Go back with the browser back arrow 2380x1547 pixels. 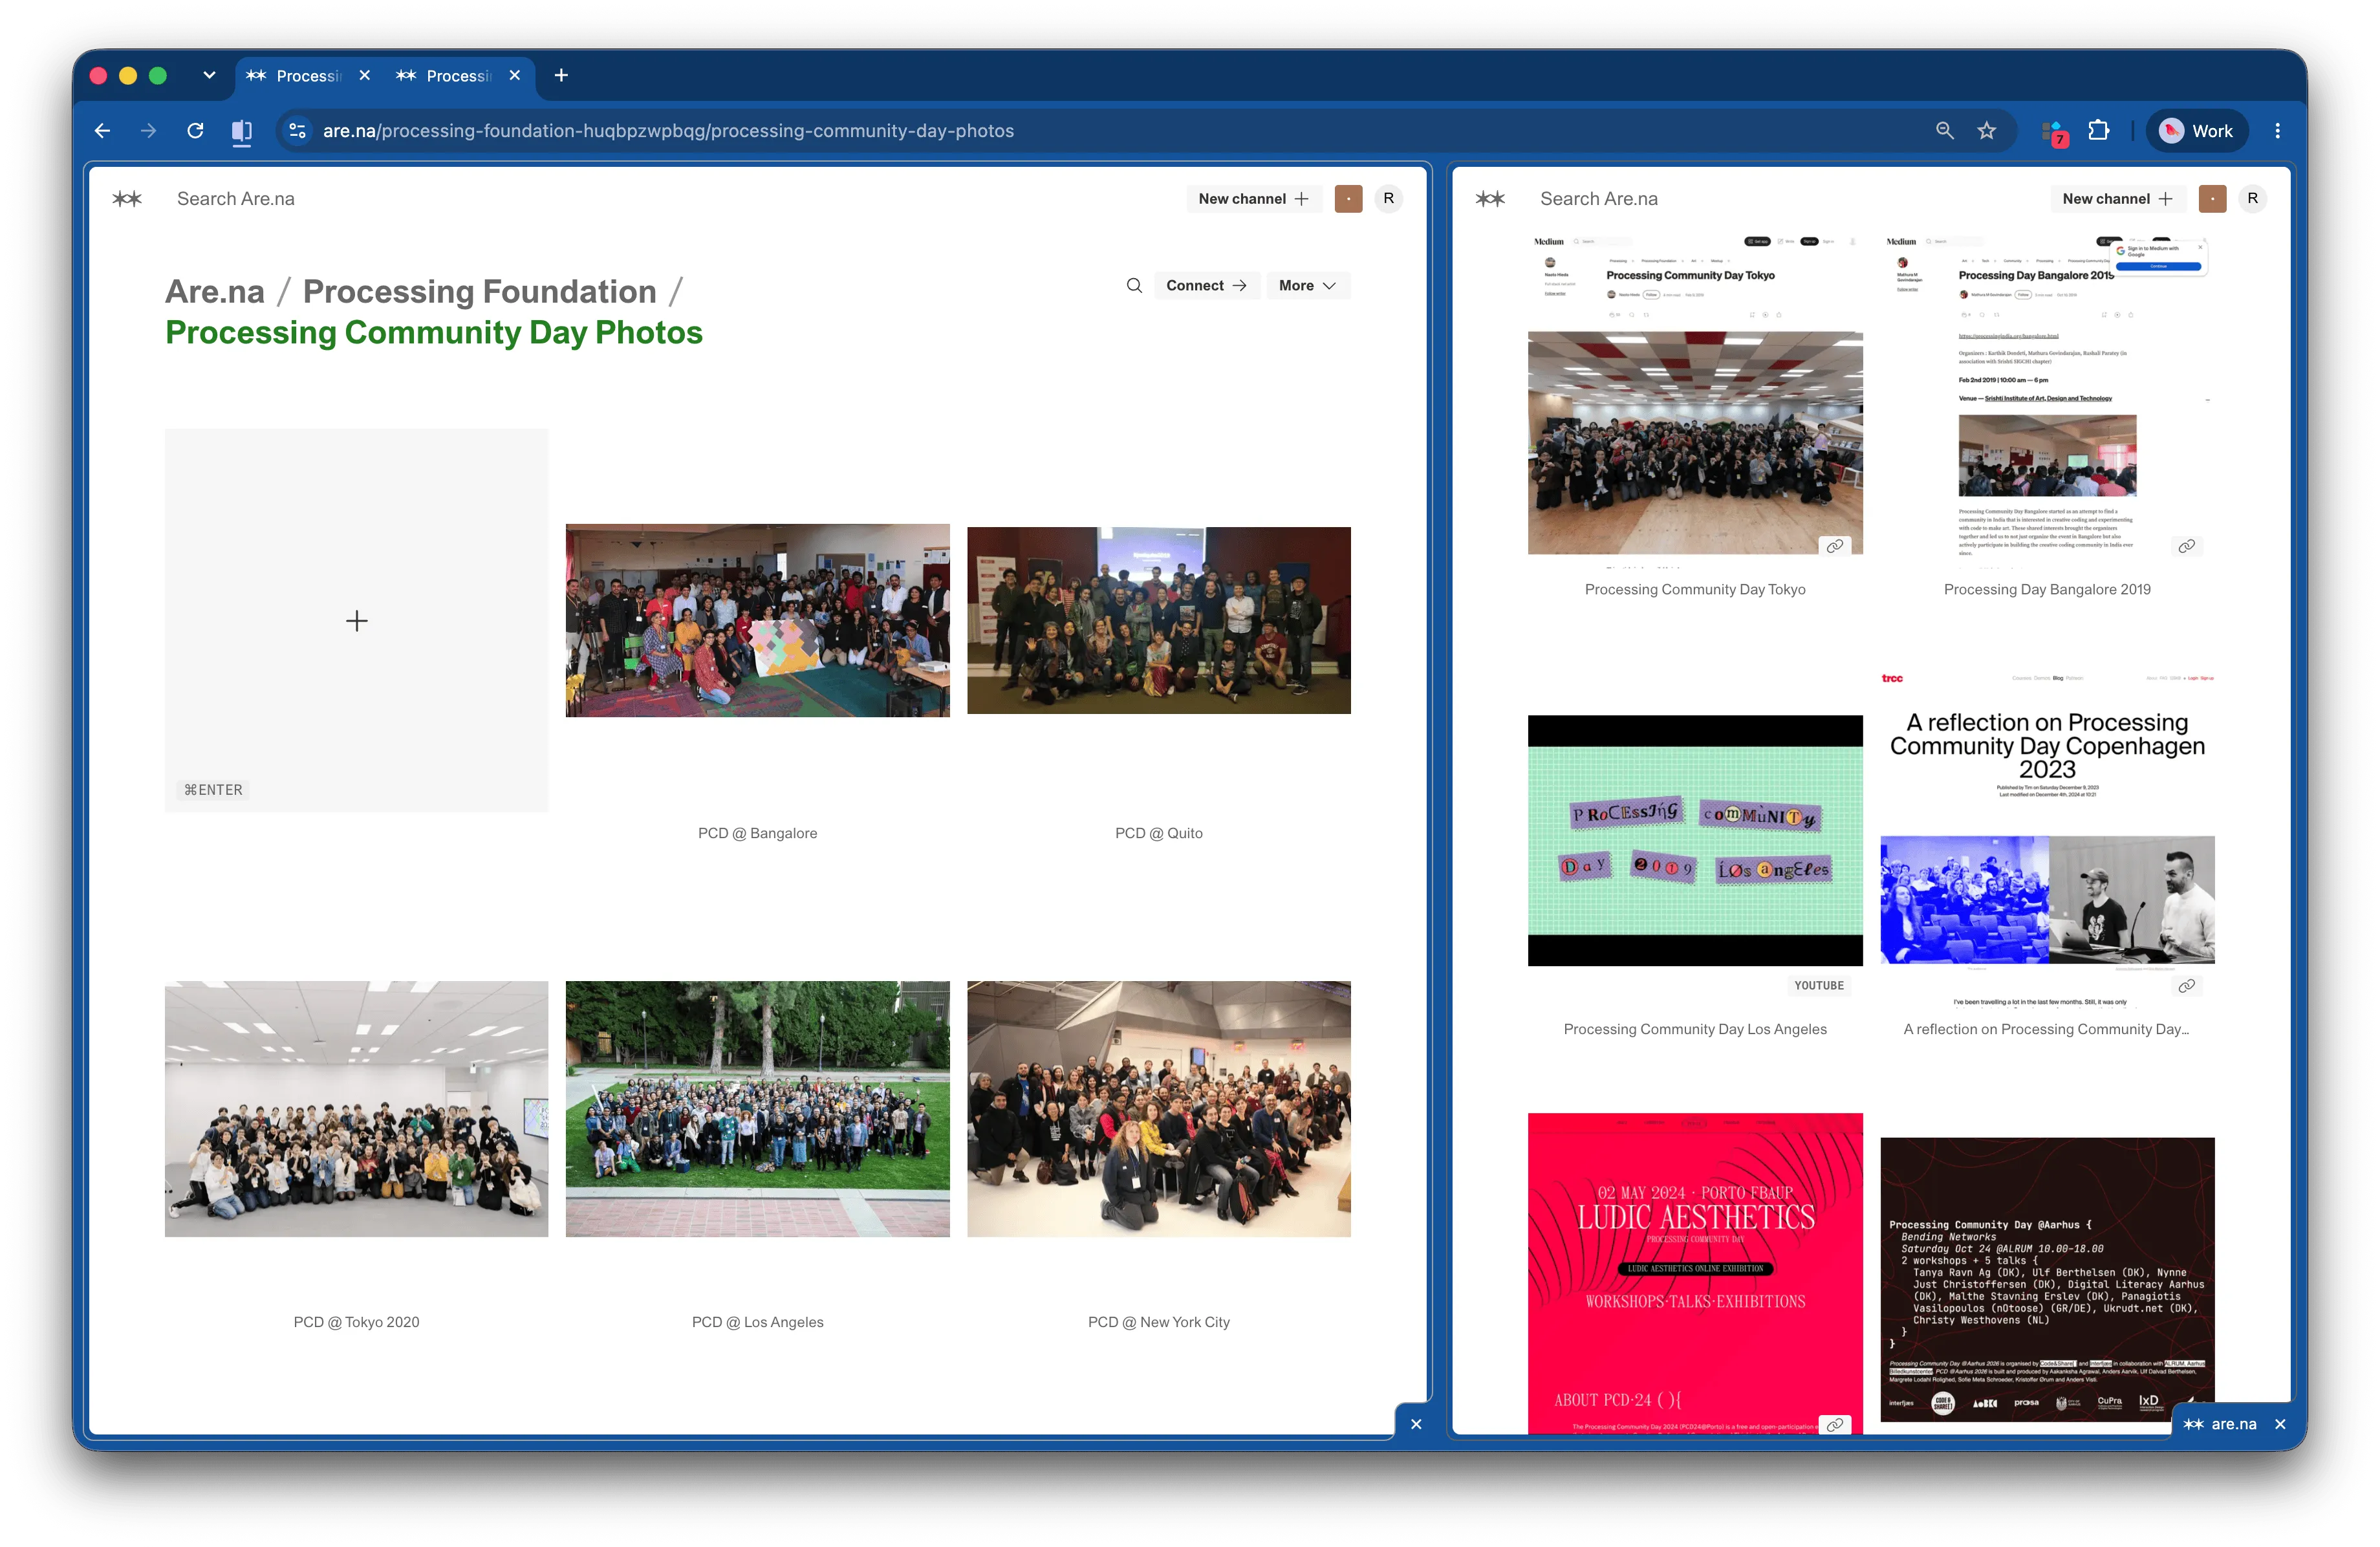click(102, 131)
